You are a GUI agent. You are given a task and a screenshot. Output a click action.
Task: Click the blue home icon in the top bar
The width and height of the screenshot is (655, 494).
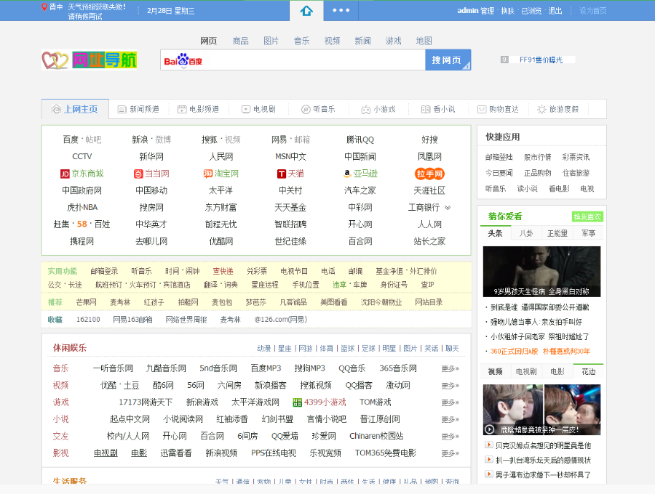tap(306, 10)
